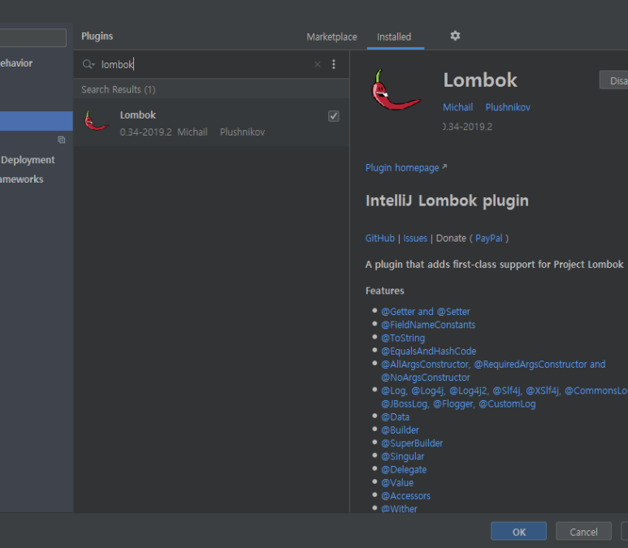Click the Lombok chili icon in results
Screen dimensions: 628x548
pyautogui.click(x=97, y=121)
